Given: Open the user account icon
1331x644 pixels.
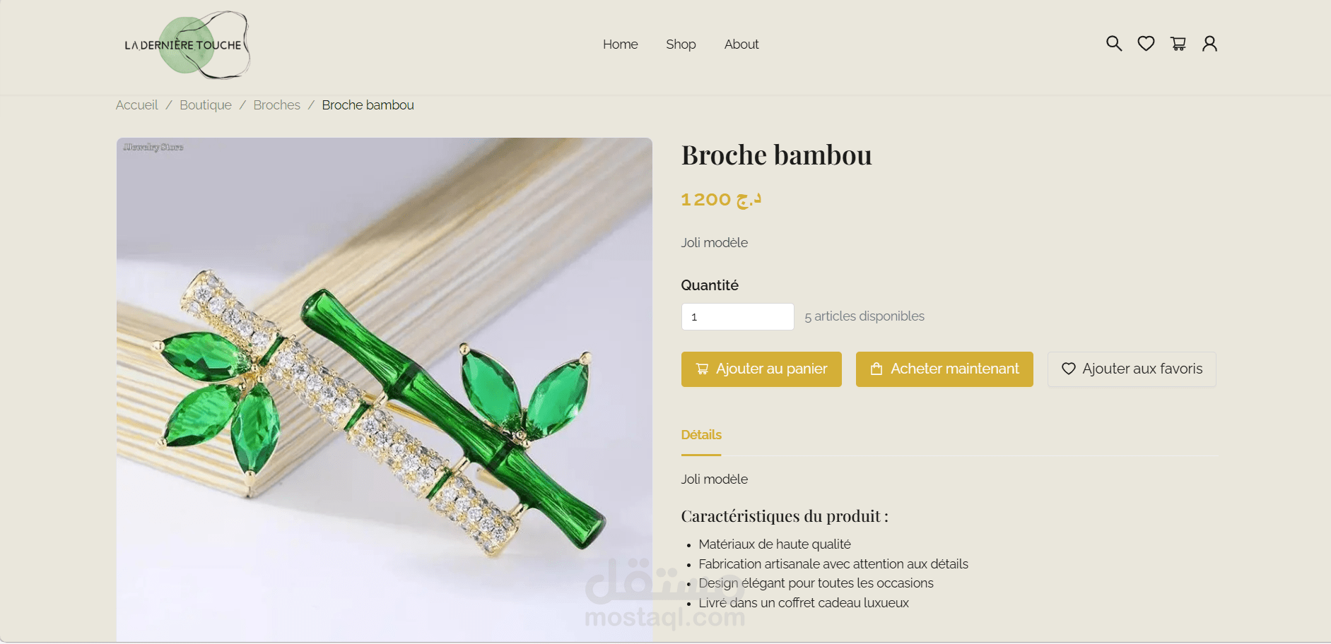Looking at the screenshot, I should click(1209, 44).
